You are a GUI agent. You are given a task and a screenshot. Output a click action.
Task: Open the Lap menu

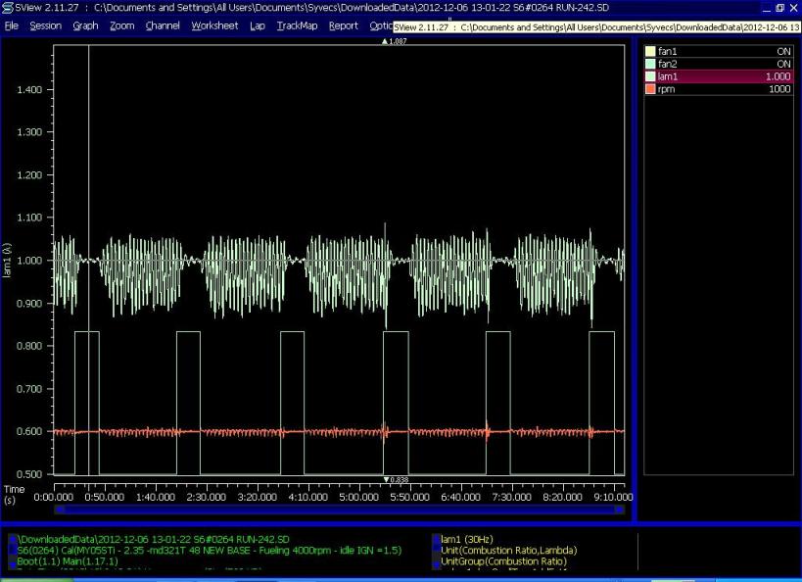[x=258, y=25]
